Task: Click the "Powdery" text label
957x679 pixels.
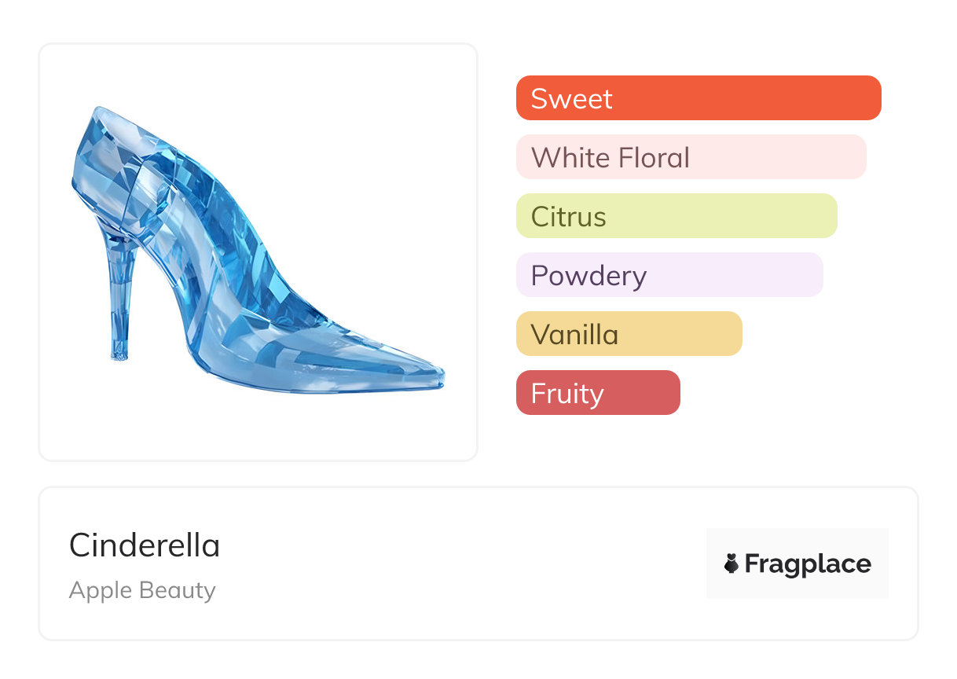Action: pos(588,275)
